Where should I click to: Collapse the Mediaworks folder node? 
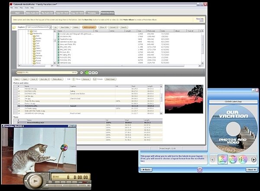29,34
